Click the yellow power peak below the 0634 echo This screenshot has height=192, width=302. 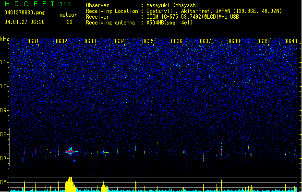(x=104, y=187)
